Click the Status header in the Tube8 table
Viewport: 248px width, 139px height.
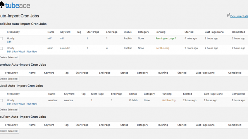click(133, 94)
